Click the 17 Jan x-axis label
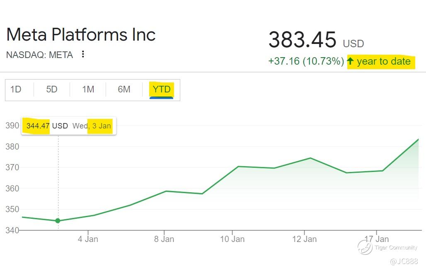The image size is (426, 271). [x=376, y=239]
